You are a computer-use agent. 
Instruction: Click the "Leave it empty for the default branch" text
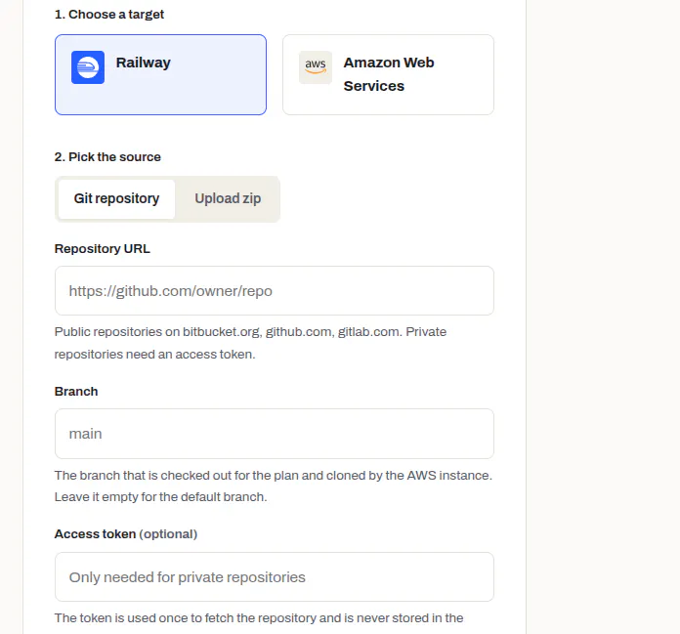(160, 497)
